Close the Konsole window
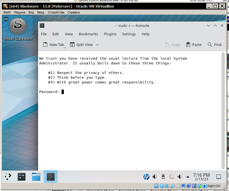The width and height of the screenshot is (229, 191). (x=222, y=25)
